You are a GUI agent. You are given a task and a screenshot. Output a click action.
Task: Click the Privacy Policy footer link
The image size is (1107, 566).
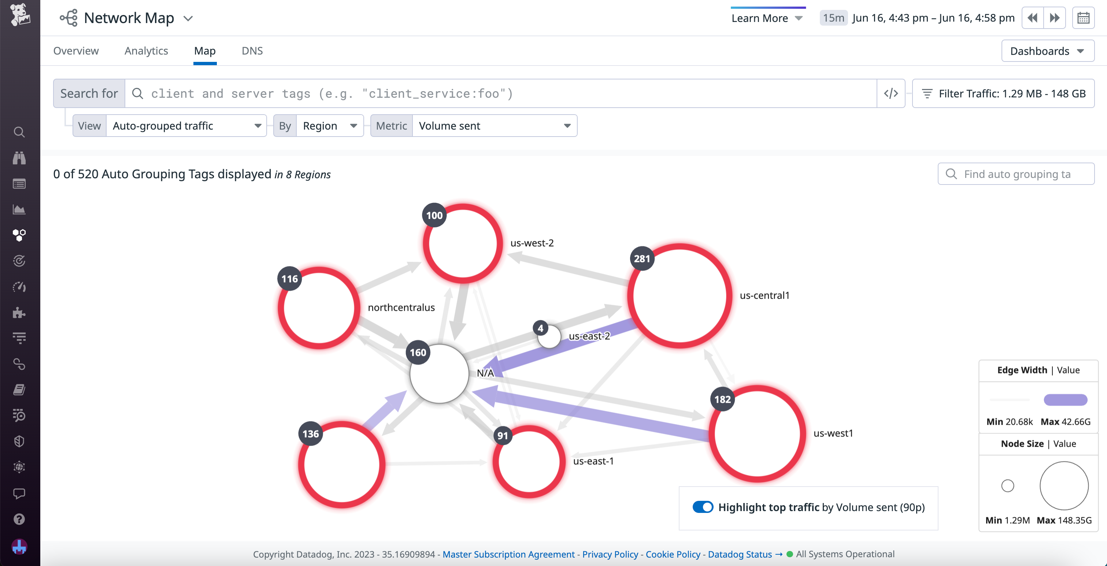(x=610, y=554)
